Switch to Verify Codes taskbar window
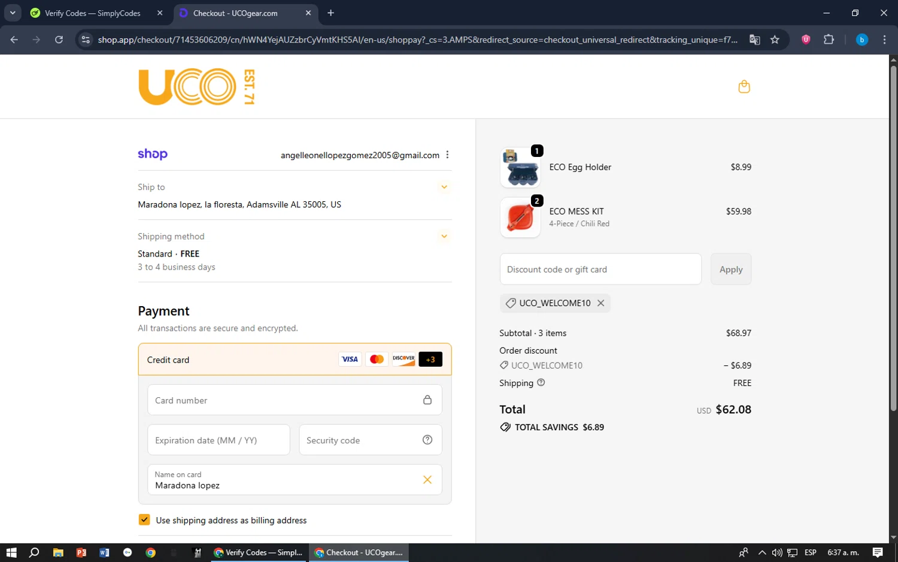The height and width of the screenshot is (562, 898). [x=259, y=552]
